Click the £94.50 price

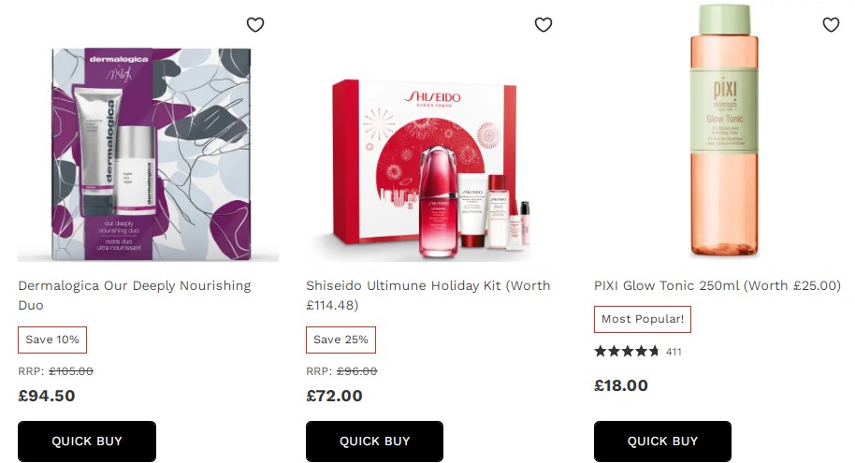pos(47,396)
